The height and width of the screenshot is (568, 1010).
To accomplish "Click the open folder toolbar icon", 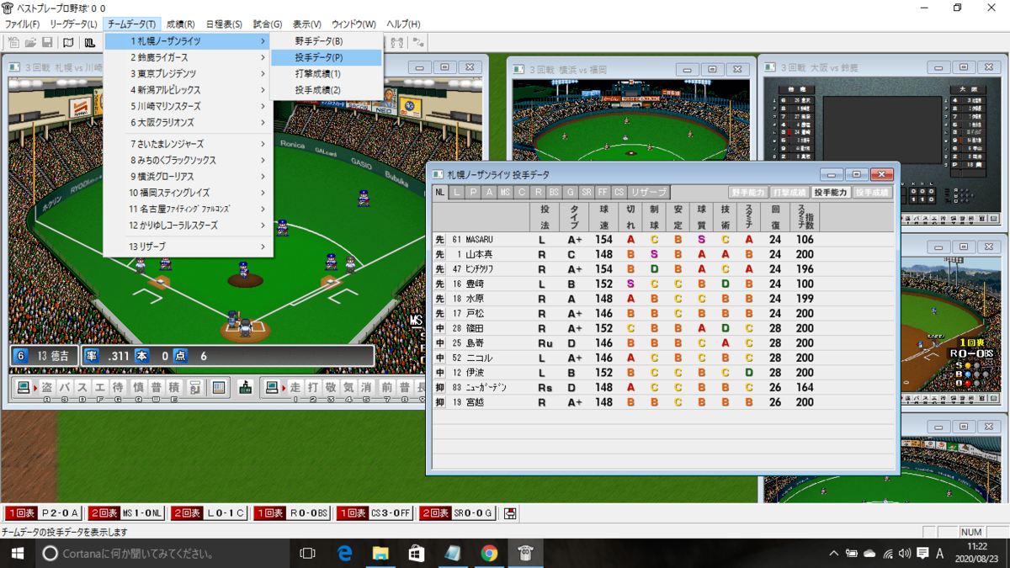I will point(30,42).
